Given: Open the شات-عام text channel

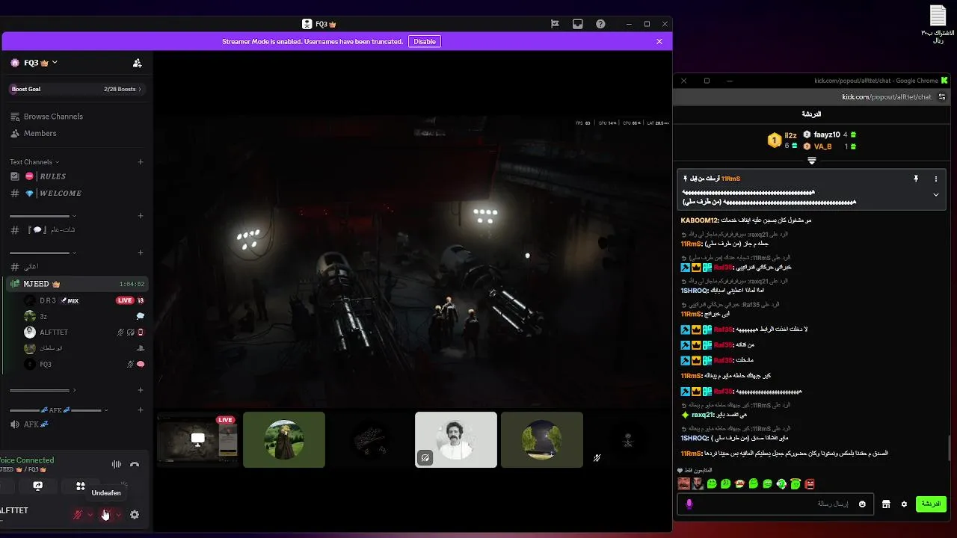Looking at the screenshot, I should pyautogui.click(x=76, y=230).
